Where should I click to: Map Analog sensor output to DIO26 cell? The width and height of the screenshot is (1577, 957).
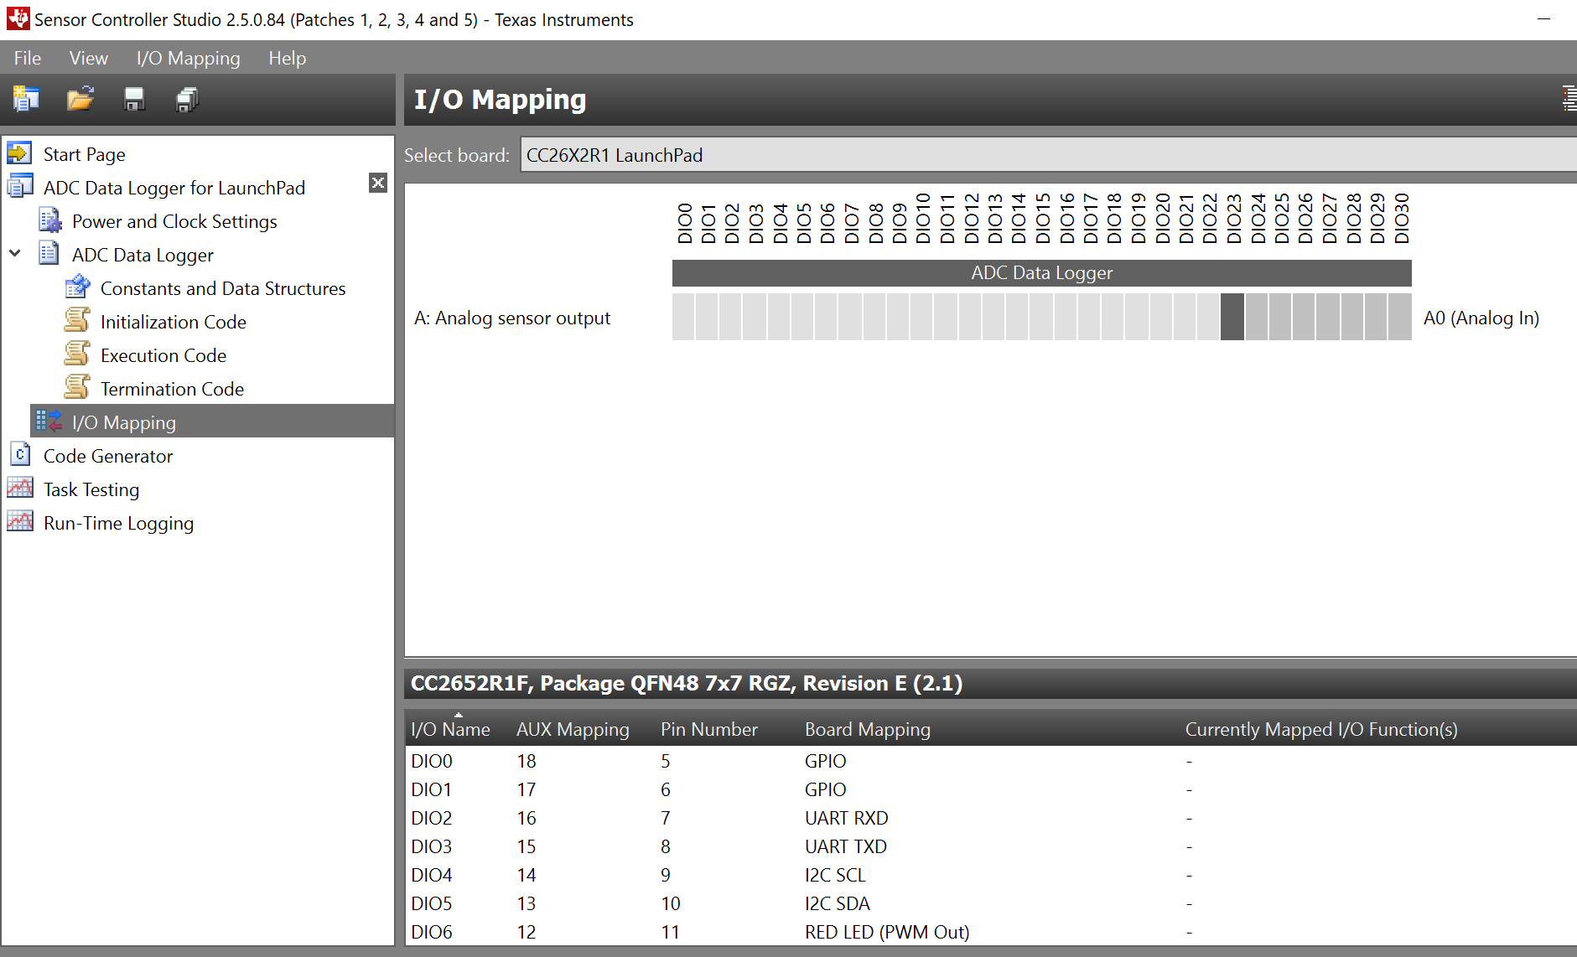[x=1304, y=317]
